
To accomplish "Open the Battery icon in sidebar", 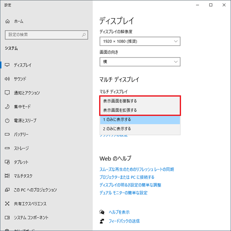I will click(7, 134).
